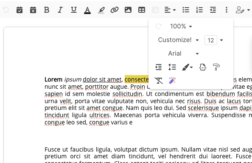The image size is (252, 163).
Task: Click the italic word "ipsum"
Action: coord(73,79)
